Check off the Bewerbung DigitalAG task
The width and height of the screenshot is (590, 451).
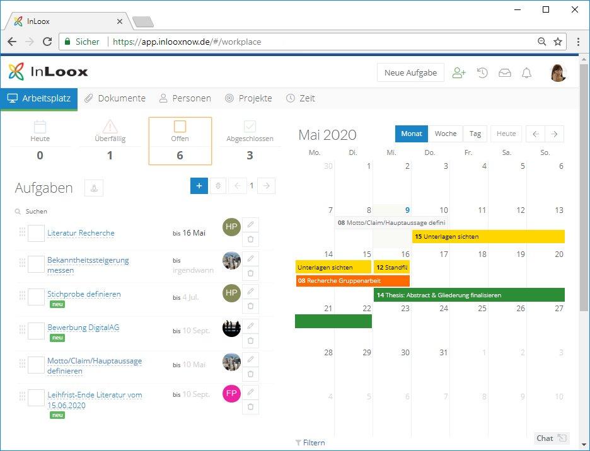36,331
